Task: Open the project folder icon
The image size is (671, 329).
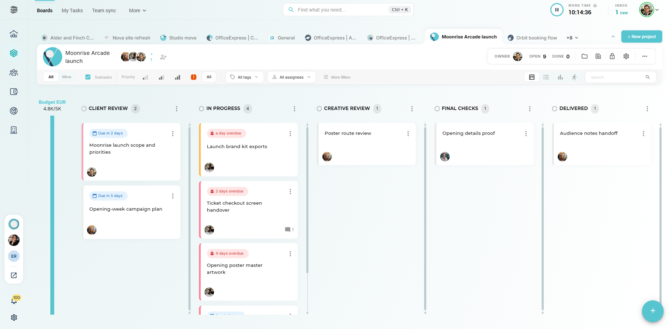Action: click(584, 56)
